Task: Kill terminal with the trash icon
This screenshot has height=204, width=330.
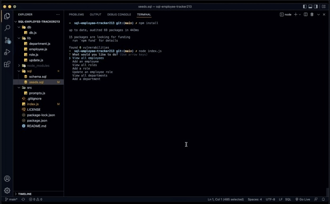Action: [312, 14]
